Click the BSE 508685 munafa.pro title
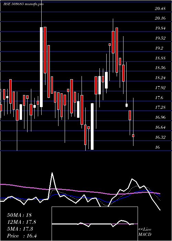The image size is (172, 241). (x=23, y=4)
